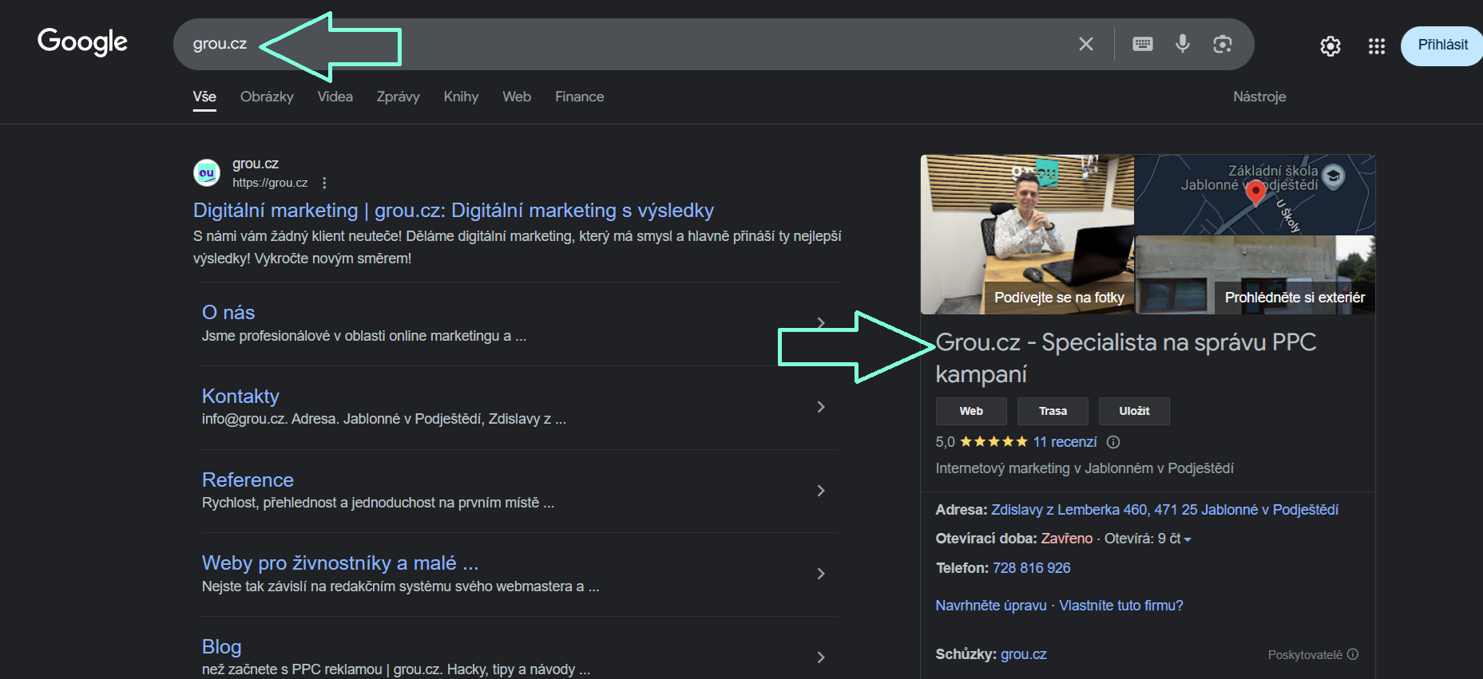Click the https://grou.cz URL text
The width and height of the screenshot is (1483, 679).
point(270,183)
